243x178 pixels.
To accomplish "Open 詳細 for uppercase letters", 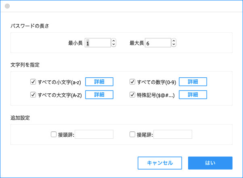I will pos(99,95).
